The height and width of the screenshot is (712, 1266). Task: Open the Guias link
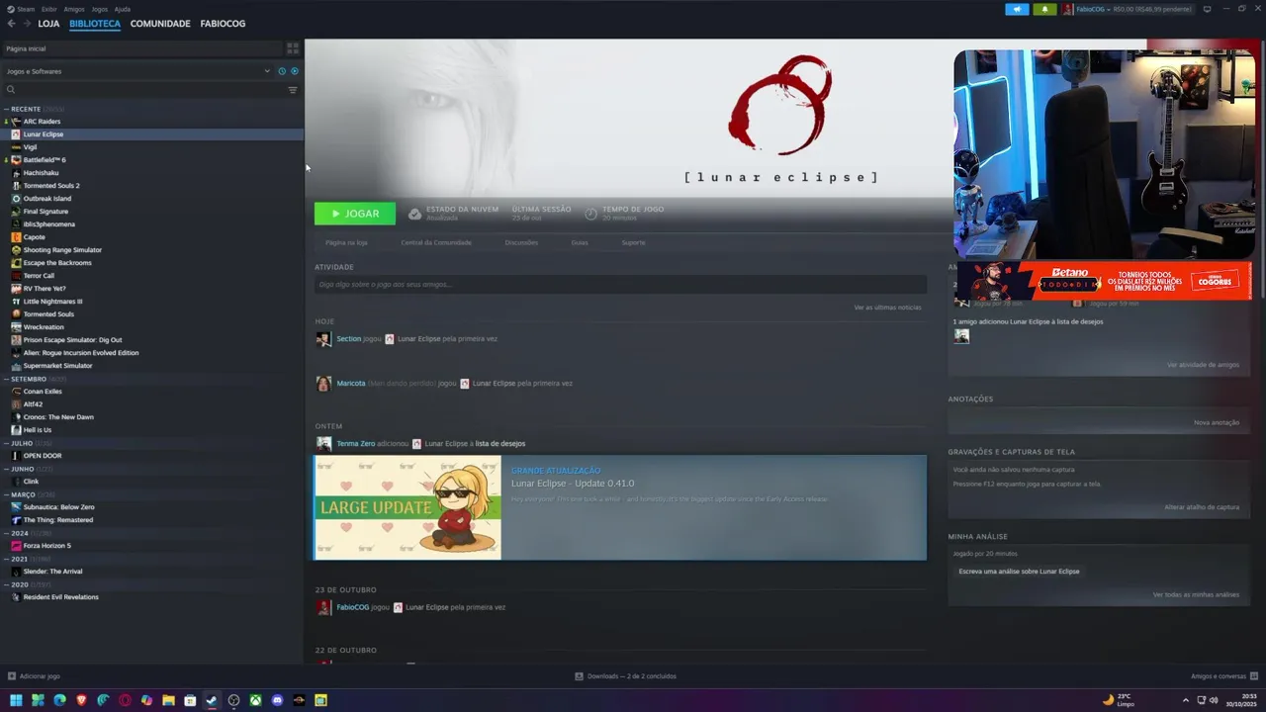[x=580, y=242]
